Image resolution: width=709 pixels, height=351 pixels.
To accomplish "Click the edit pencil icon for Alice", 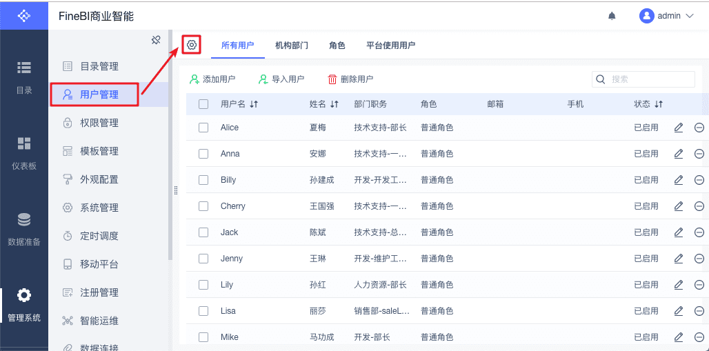I will [679, 128].
